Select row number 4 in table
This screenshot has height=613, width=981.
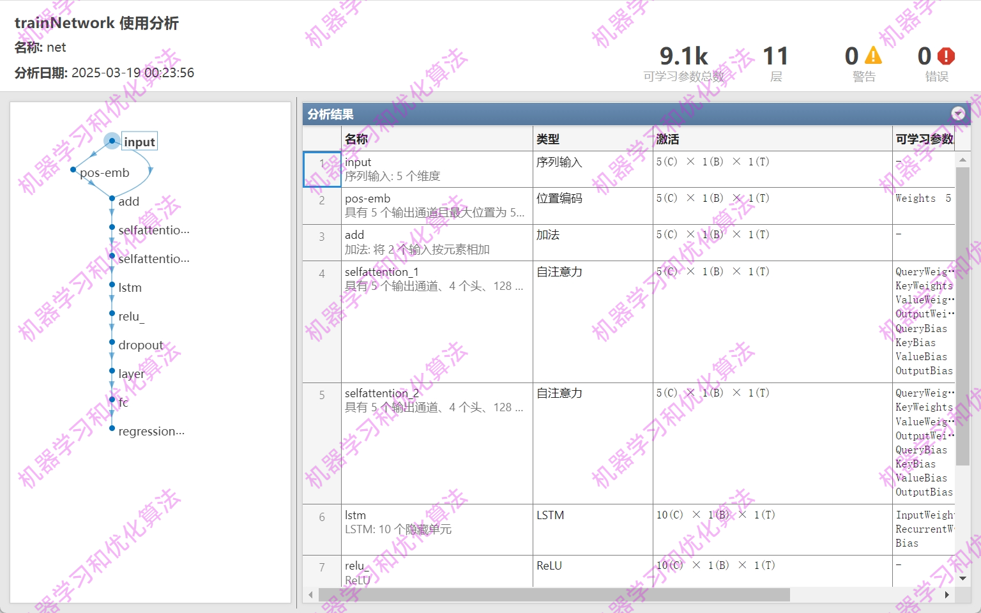pos(322,321)
